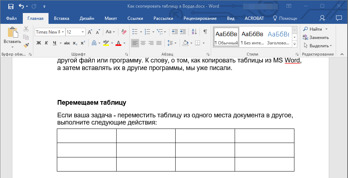
Task: Center-align the paragraph text
Action: (x=143, y=43)
